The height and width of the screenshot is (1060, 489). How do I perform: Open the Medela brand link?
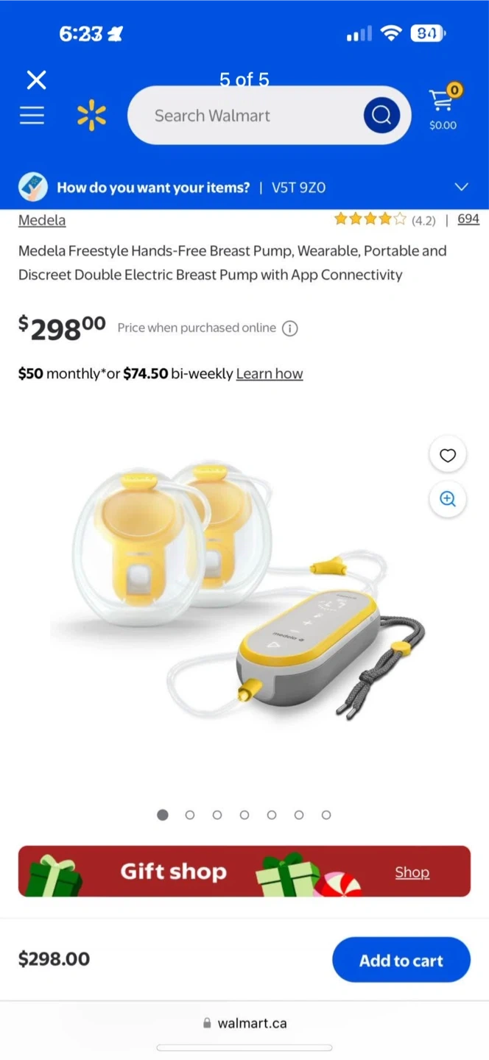42,220
